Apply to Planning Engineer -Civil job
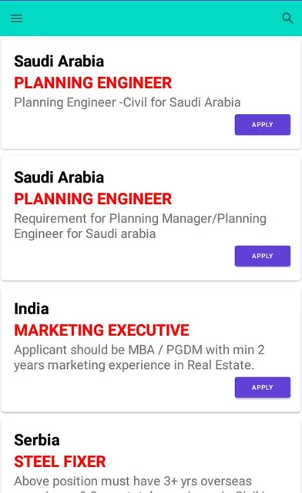This screenshot has width=302, height=493. point(263,125)
